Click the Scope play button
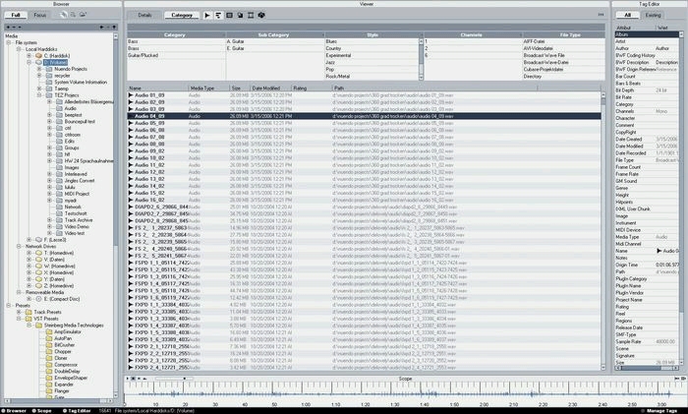Image resolution: width=688 pixels, height=414 pixels. (x=128, y=379)
